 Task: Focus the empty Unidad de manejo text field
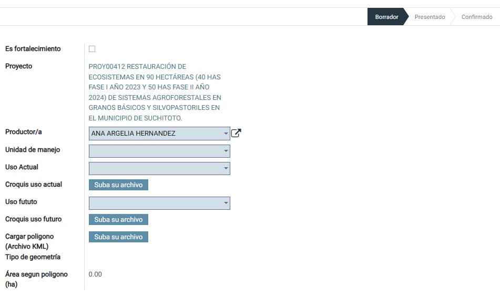[155, 151]
